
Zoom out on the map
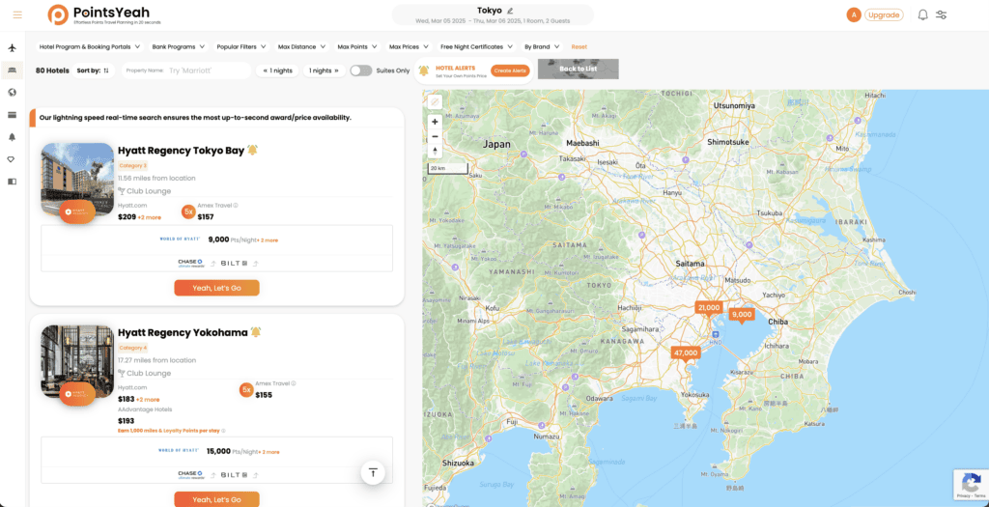[x=435, y=136]
